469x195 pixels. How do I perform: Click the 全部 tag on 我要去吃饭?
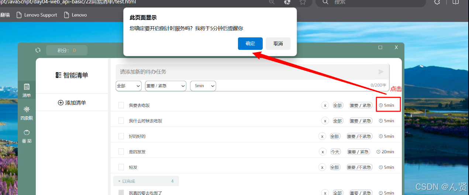338,105
